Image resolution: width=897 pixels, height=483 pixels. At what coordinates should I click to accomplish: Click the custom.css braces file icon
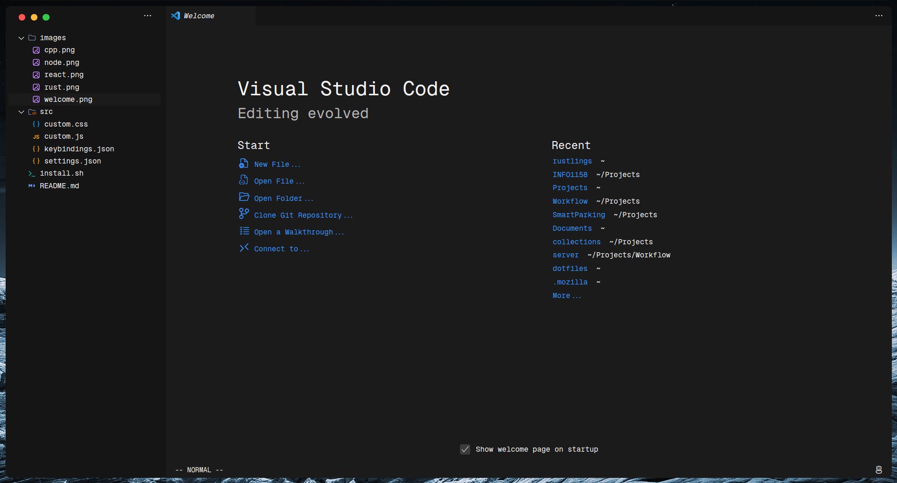[x=36, y=124]
